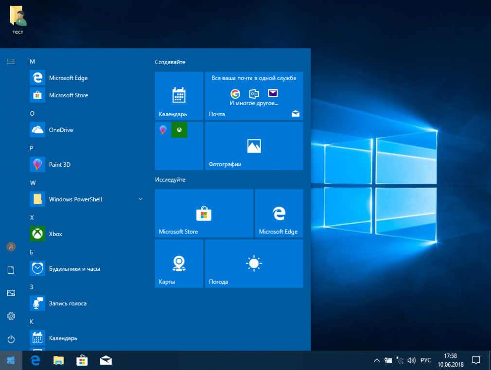Click the letter X group header
The width and height of the screenshot is (491, 370).
point(32,218)
